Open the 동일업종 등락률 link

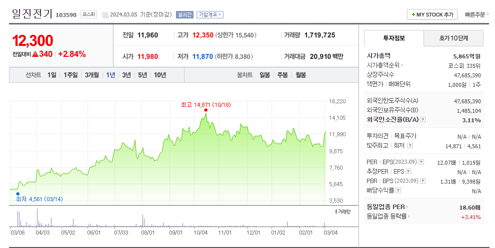point(388,217)
